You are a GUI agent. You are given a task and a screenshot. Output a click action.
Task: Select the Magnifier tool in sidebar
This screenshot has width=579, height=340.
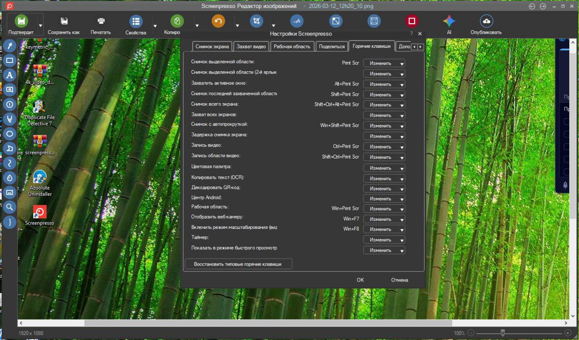(10, 207)
